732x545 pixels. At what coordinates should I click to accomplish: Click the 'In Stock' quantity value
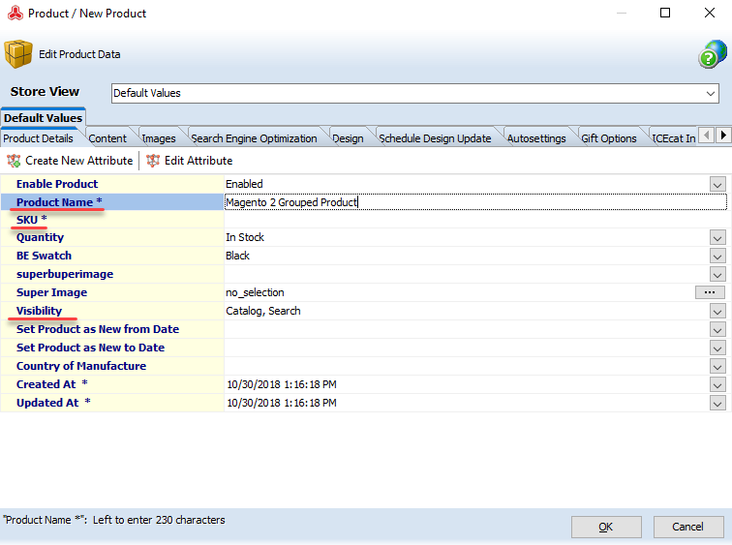(245, 237)
